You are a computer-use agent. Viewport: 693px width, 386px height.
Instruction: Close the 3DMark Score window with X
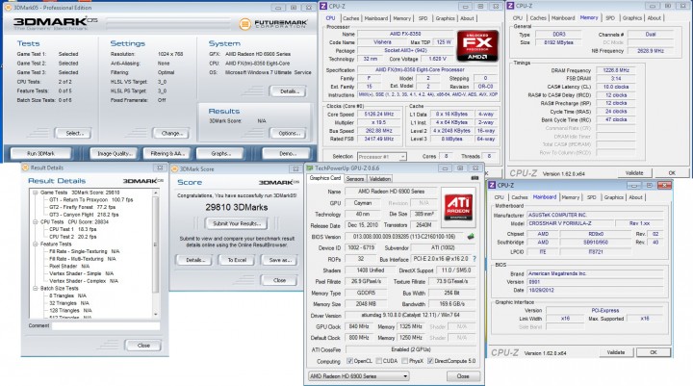point(296,168)
